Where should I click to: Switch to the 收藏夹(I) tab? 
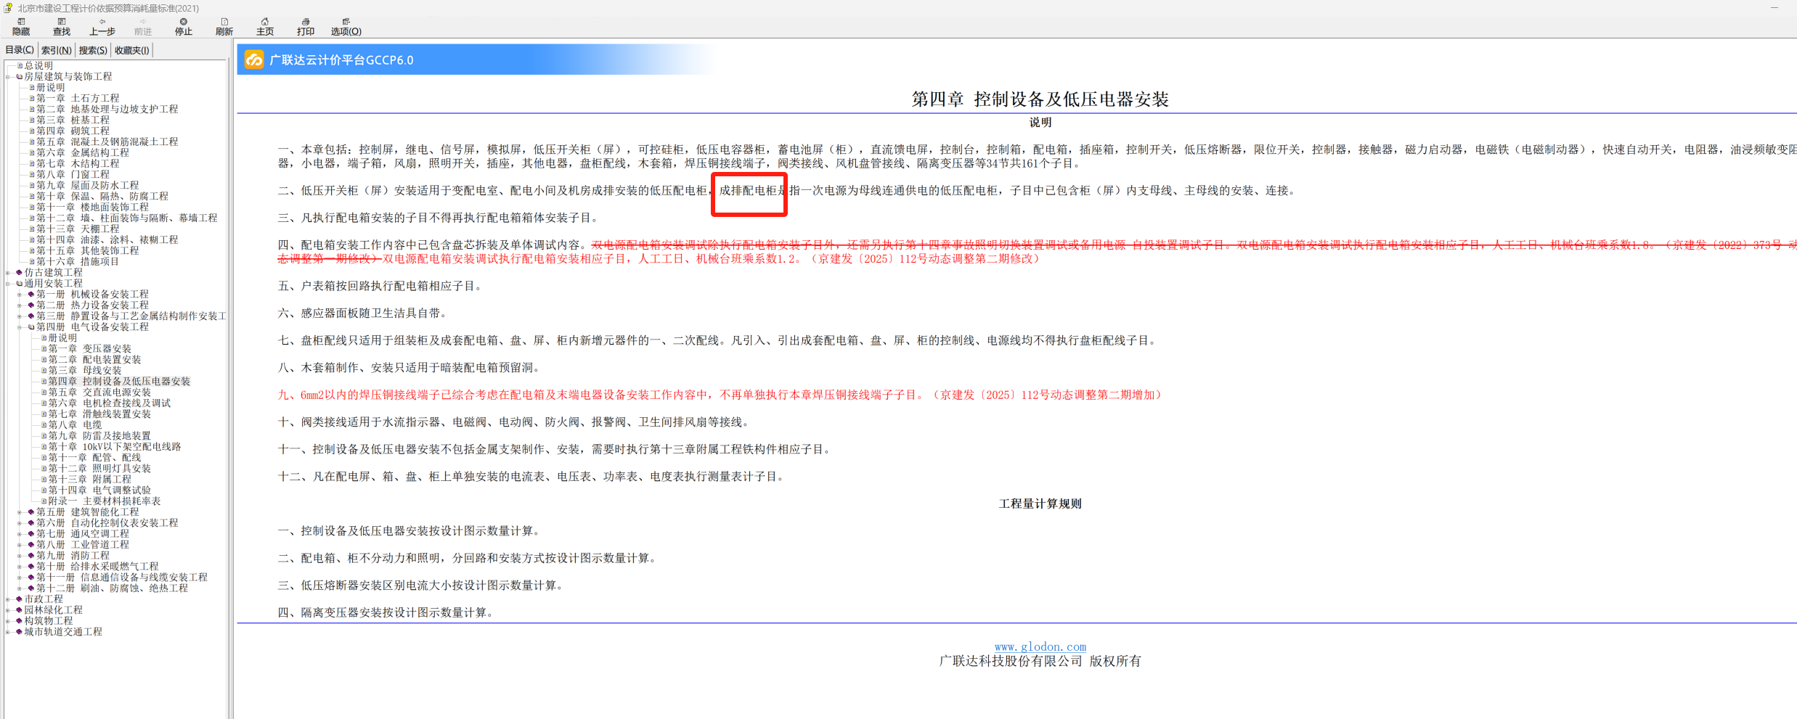click(132, 50)
